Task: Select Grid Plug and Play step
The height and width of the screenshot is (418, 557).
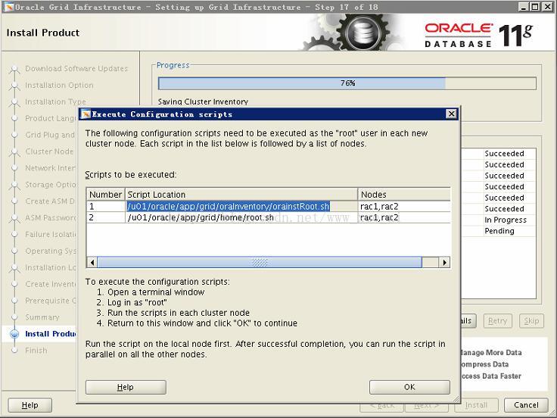Action: click(50, 135)
